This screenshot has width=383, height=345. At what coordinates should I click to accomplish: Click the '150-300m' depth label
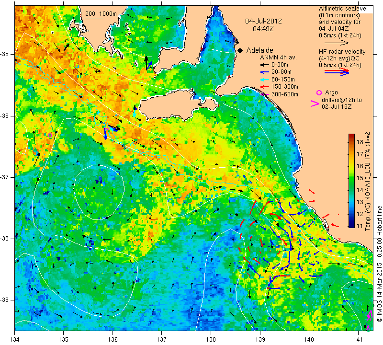[284, 87]
